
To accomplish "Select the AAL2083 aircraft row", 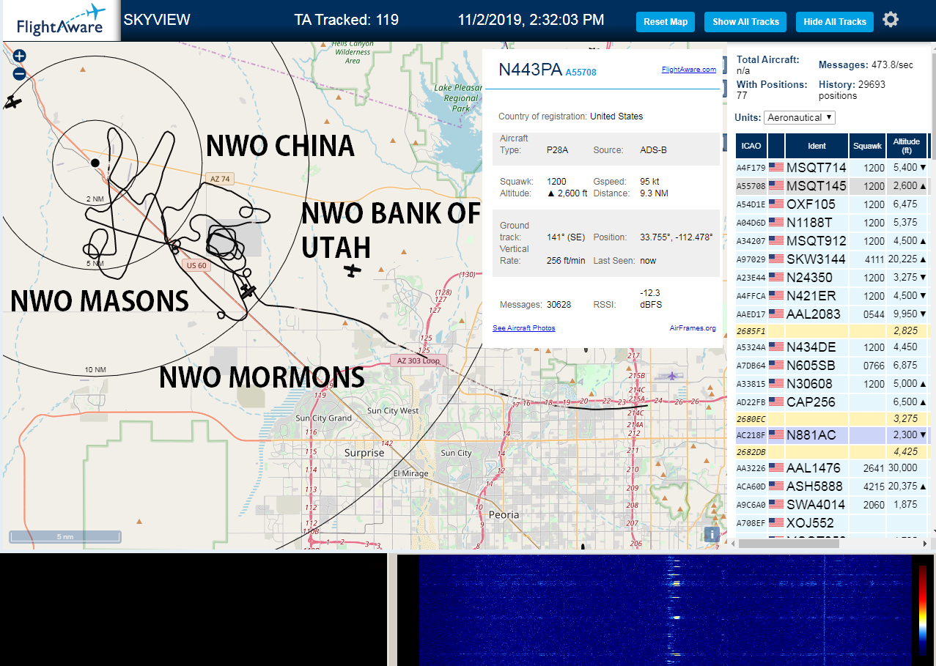I will coord(833,314).
